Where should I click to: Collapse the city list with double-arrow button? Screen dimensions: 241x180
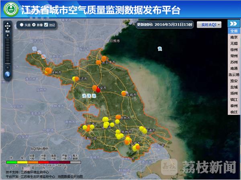coord(233,24)
